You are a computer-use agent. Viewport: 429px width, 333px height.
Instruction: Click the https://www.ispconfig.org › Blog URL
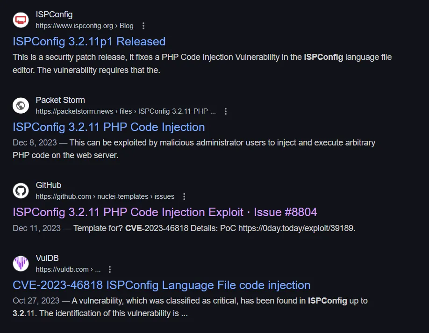tap(85, 26)
